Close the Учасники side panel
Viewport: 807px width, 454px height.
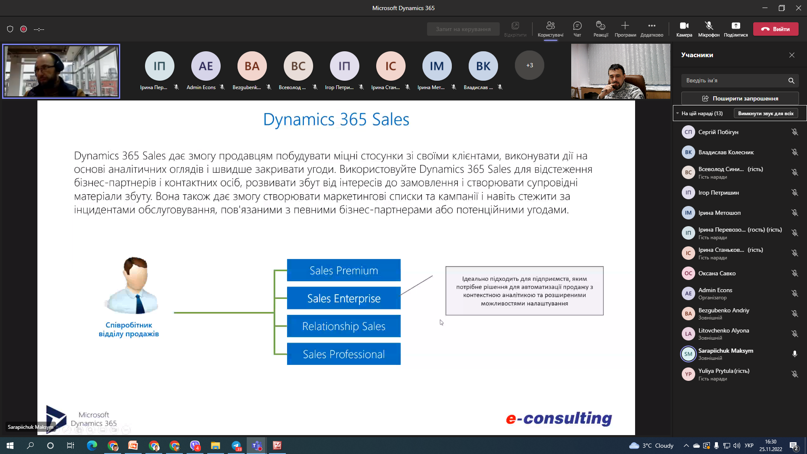(x=792, y=55)
